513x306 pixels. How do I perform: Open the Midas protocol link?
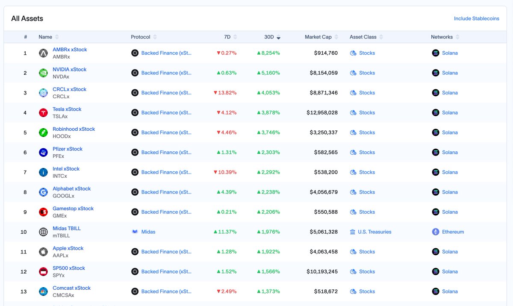click(148, 232)
